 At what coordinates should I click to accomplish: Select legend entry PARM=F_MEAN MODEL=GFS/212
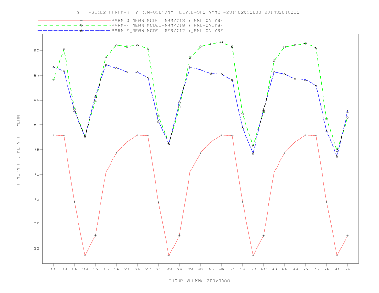pyautogui.click(x=167, y=31)
